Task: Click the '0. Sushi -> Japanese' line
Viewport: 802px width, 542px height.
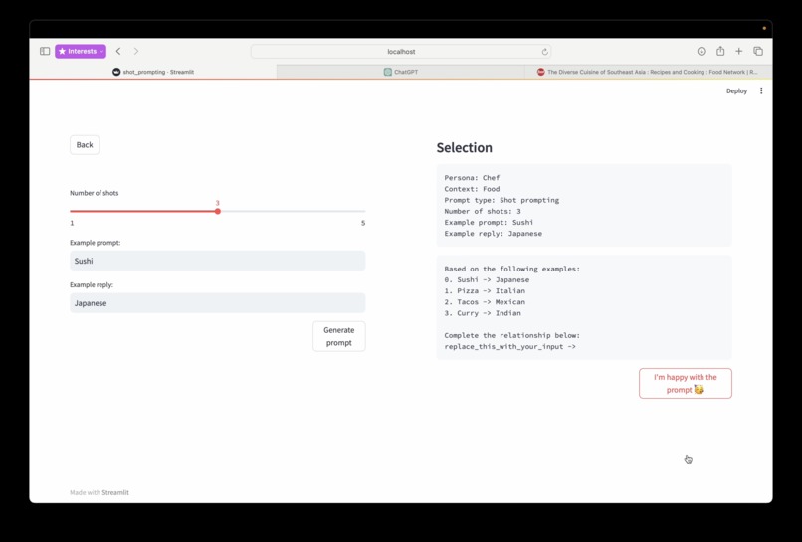Action: (487, 280)
